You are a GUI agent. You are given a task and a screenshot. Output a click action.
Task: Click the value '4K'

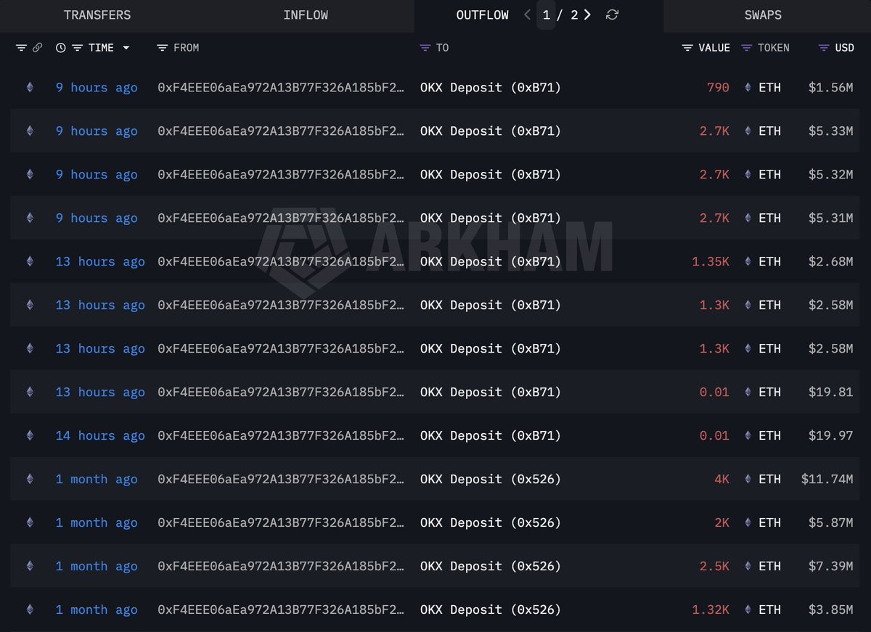(722, 479)
